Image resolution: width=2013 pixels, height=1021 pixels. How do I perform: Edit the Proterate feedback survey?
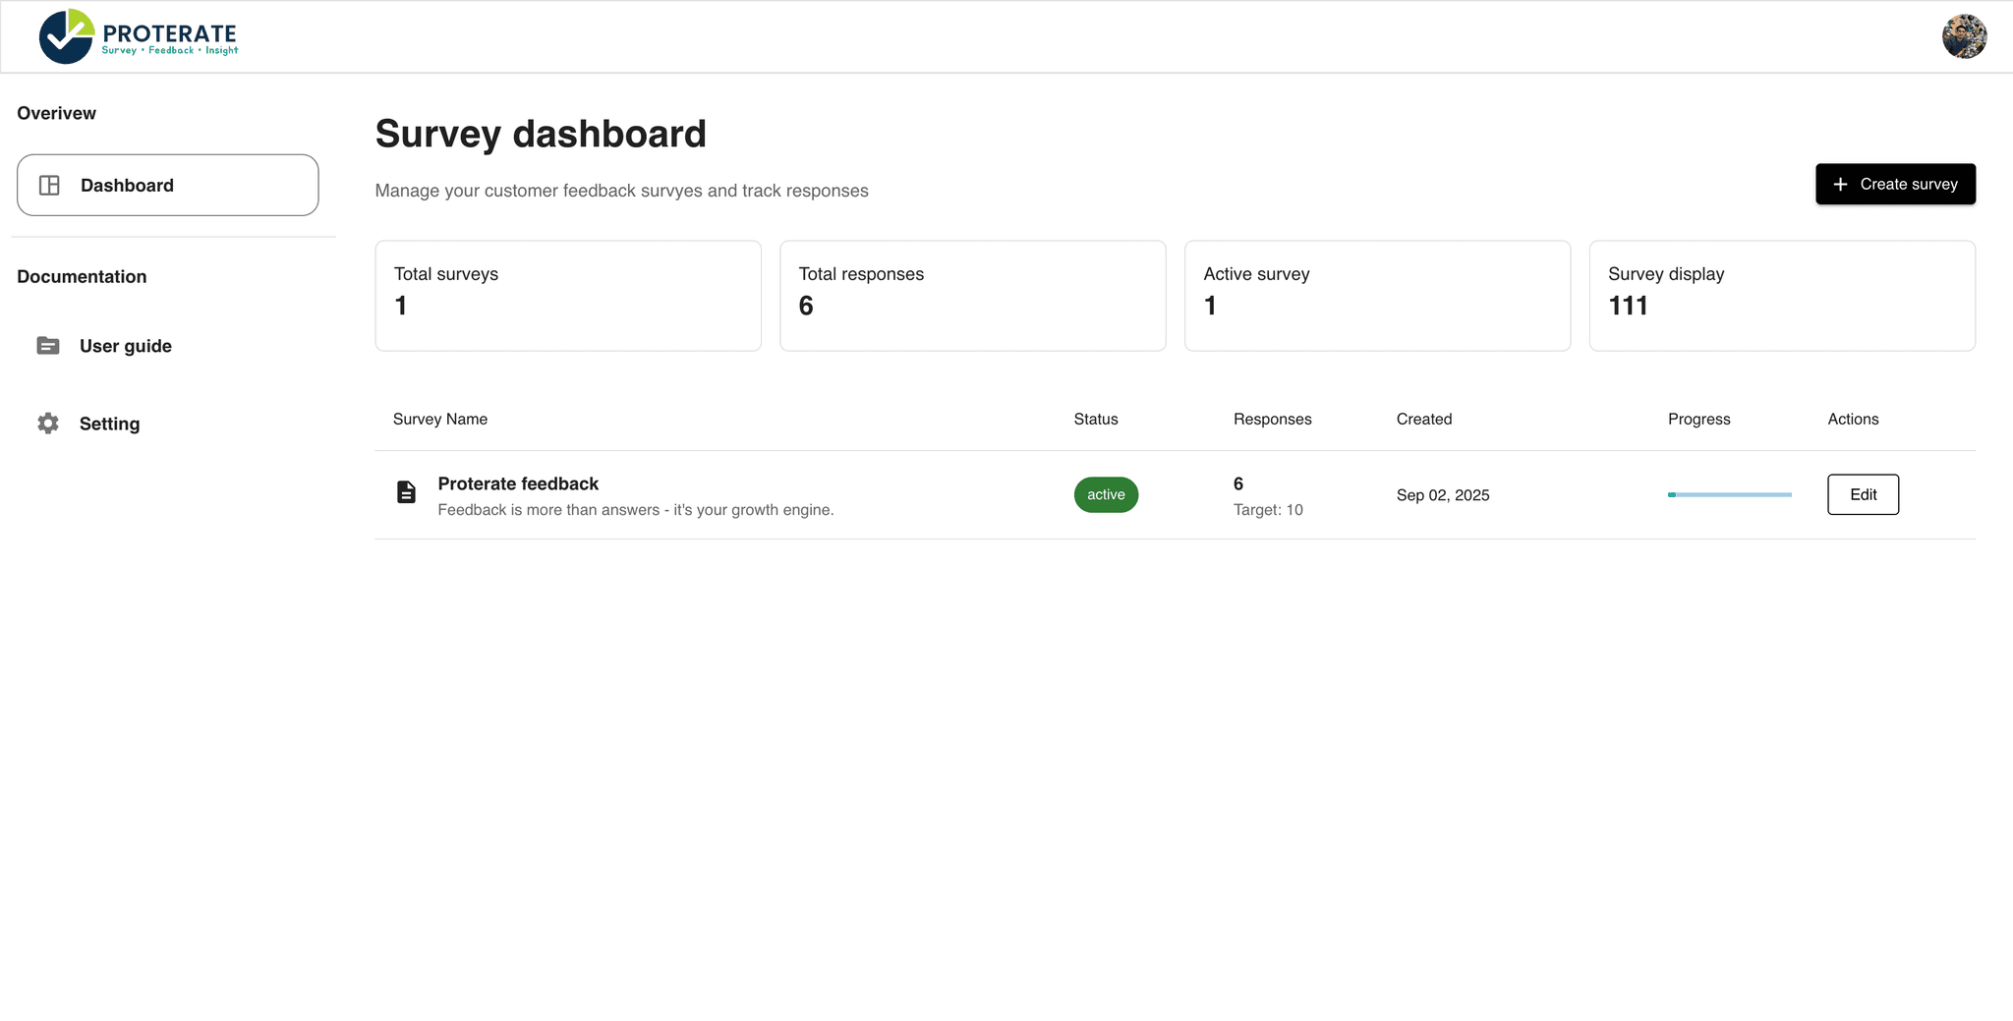pyautogui.click(x=1863, y=494)
